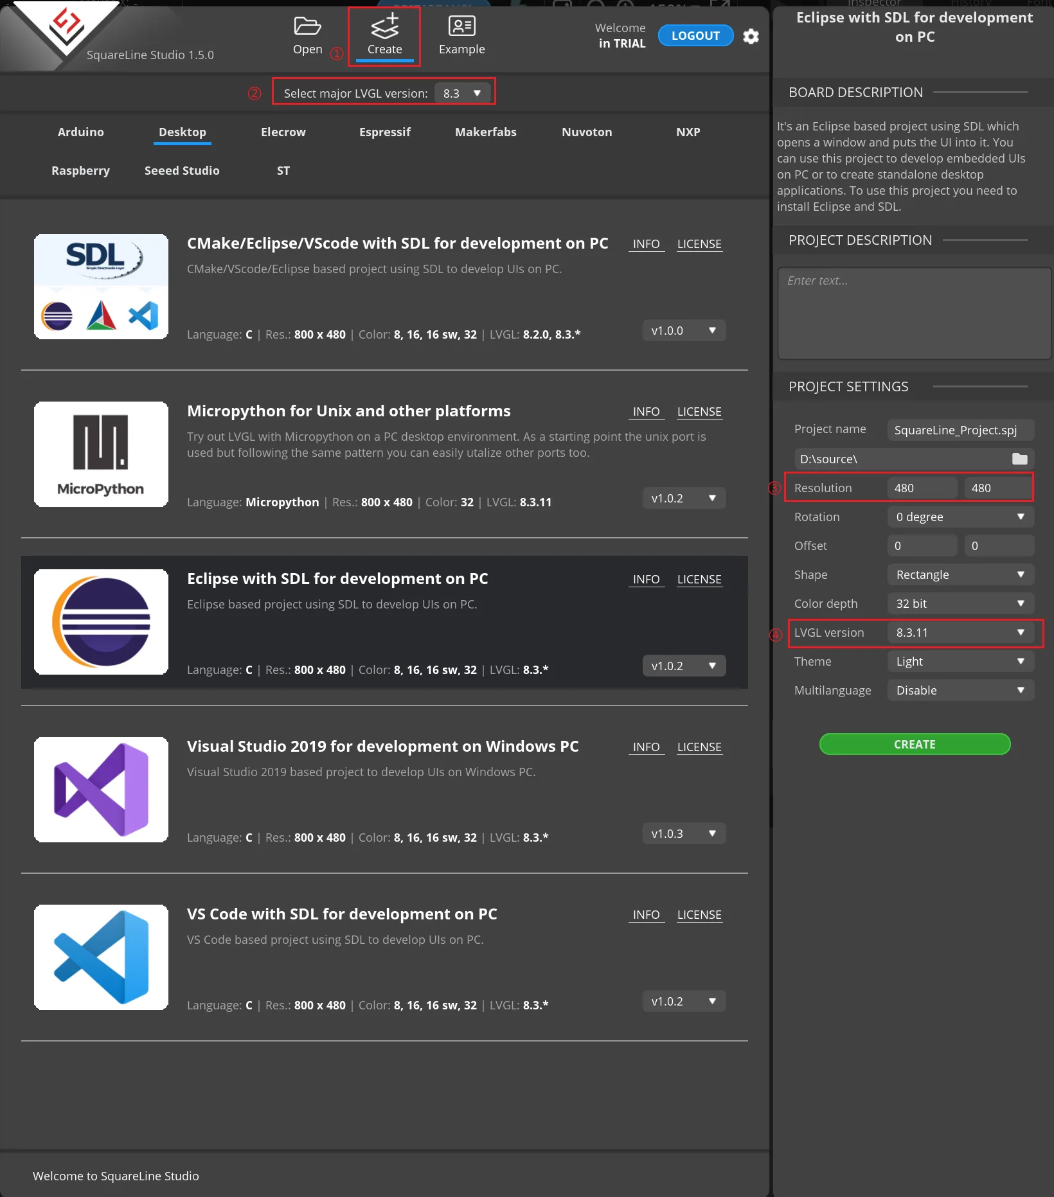Viewport: 1054px width, 1197px height.
Task: Open the major LVGL version dropdown
Action: coord(462,93)
